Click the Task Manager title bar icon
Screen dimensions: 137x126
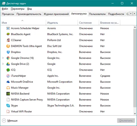(3, 3)
